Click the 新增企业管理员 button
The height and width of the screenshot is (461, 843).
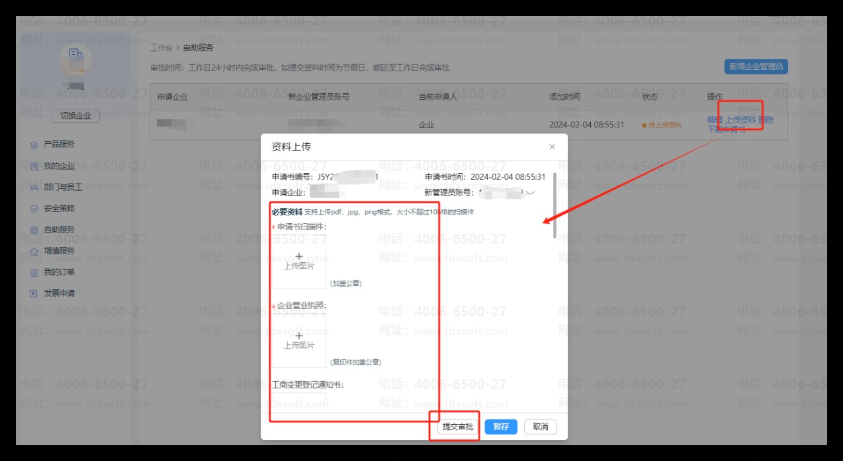(756, 67)
